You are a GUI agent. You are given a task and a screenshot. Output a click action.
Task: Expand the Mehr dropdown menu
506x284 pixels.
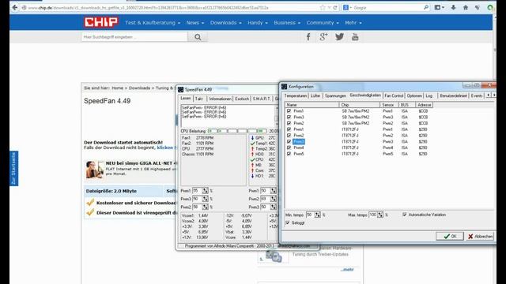353,23
